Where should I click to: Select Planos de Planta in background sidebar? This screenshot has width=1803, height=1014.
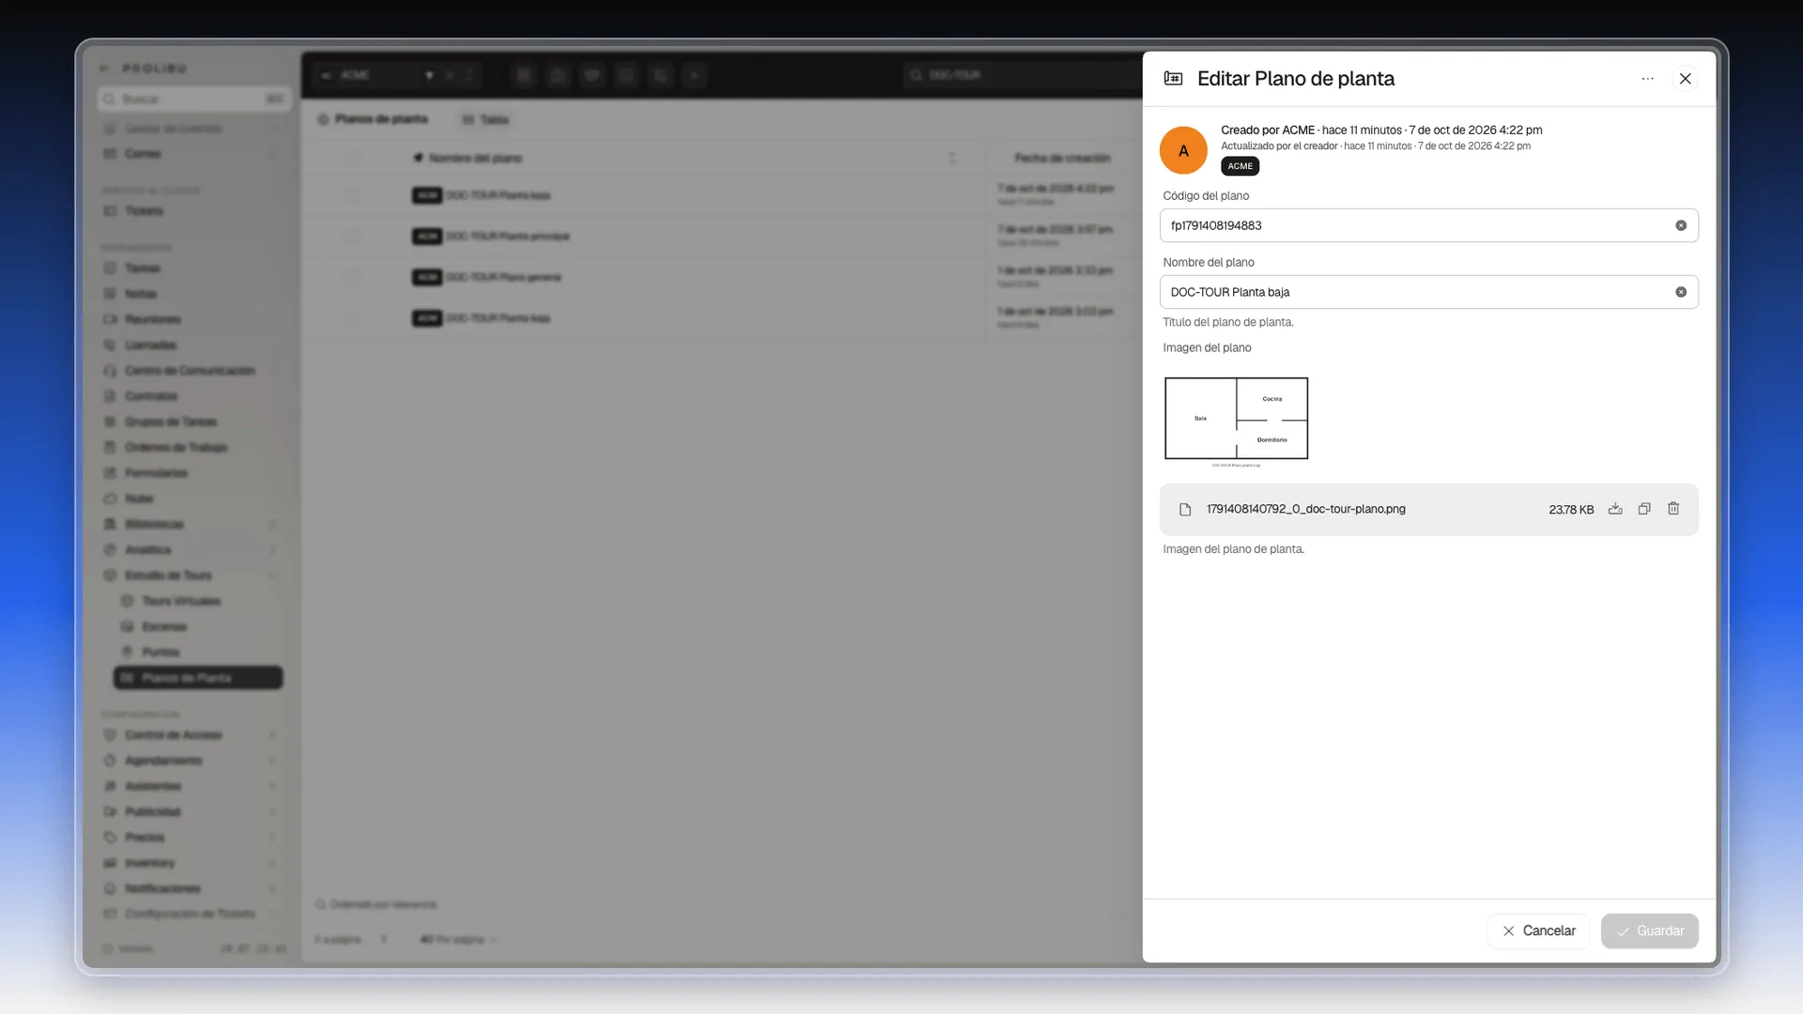[198, 678]
